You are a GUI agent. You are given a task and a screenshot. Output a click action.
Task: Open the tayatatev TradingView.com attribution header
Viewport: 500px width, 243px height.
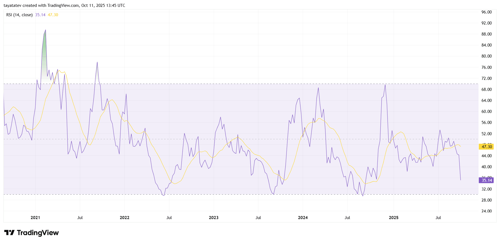(64, 6)
